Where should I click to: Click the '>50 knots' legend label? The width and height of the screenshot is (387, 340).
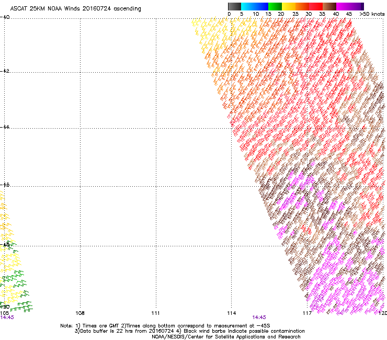(372, 14)
